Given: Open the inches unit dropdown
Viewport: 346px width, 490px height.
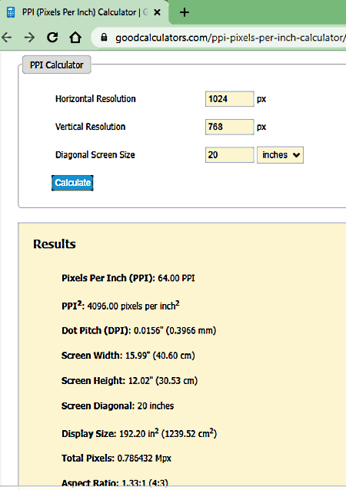Looking at the screenshot, I should [280, 155].
